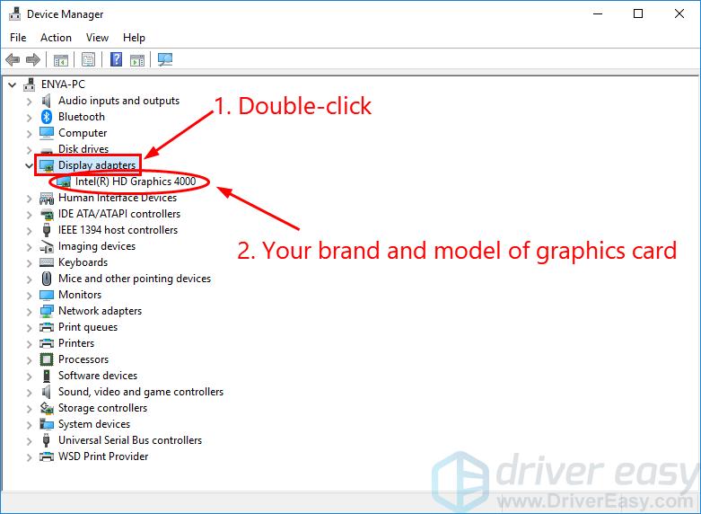Click the IEEE 1394 host controllers icon
The width and height of the screenshot is (701, 514).
point(47,230)
